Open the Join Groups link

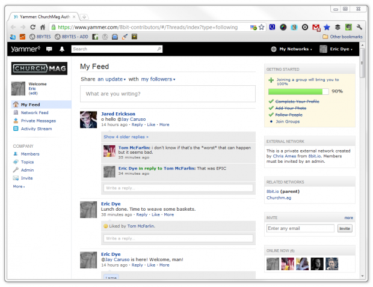tap(288, 121)
